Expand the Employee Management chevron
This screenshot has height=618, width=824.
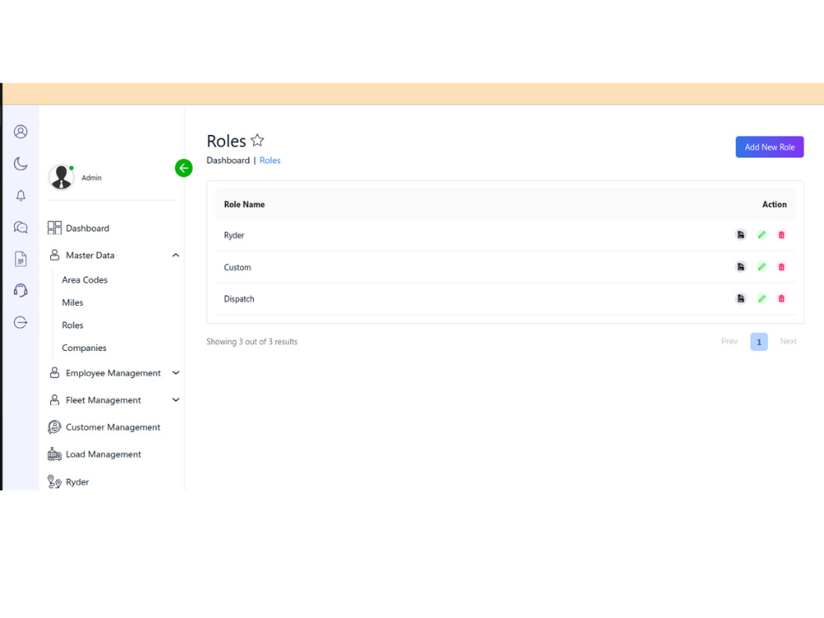pyautogui.click(x=176, y=372)
